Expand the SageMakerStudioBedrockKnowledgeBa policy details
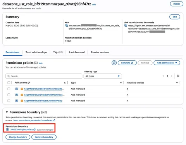 coord(17,89)
